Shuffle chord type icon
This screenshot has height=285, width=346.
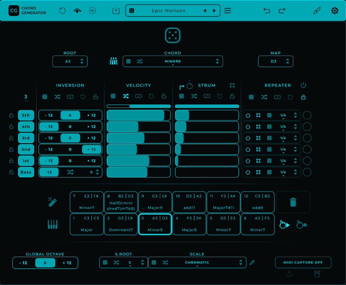(x=140, y=61)
